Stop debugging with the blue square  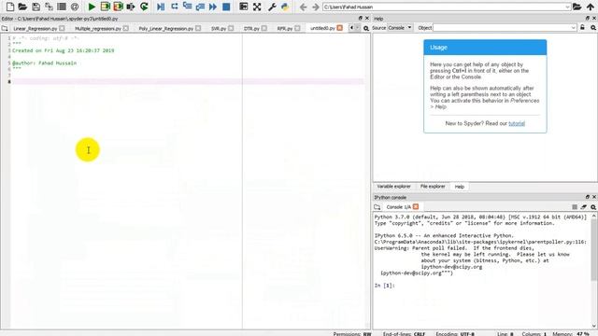(226, 7)
